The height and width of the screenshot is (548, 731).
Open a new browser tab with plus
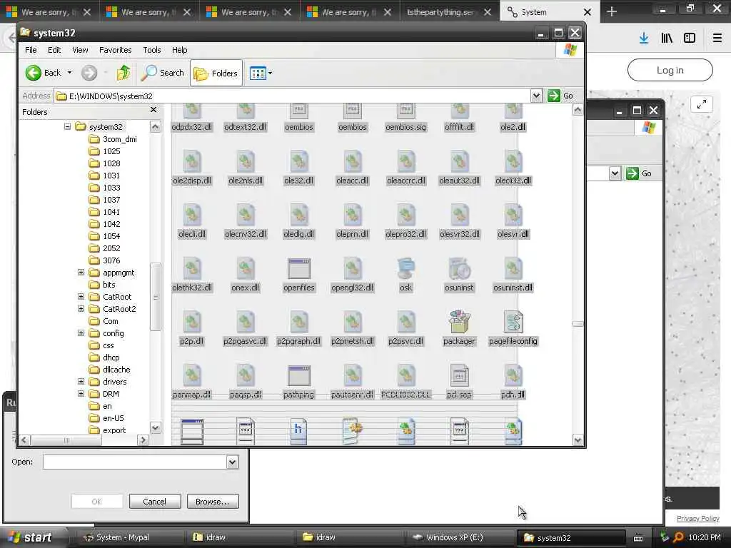tap(612, 11)
